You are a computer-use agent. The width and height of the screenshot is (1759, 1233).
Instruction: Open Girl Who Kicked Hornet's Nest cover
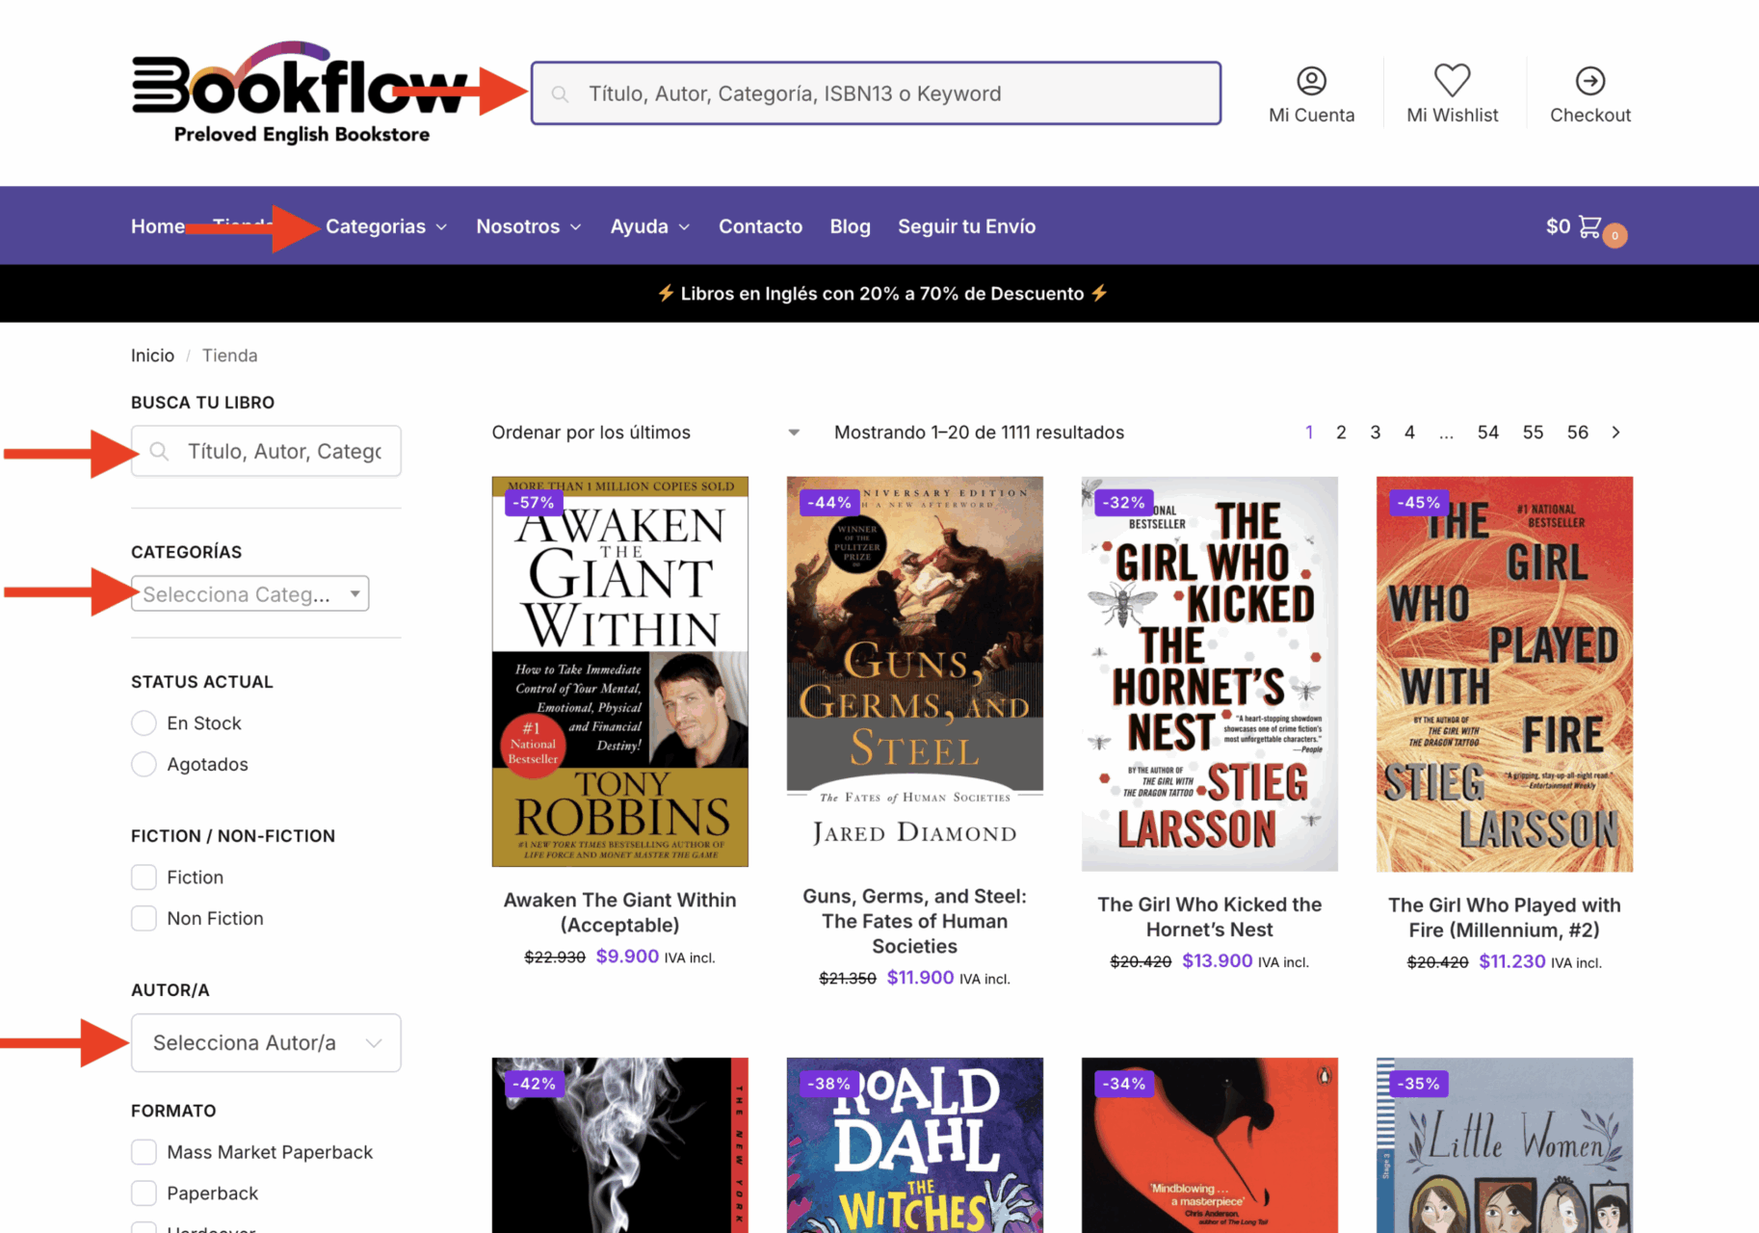click(x=1209, y=673)
